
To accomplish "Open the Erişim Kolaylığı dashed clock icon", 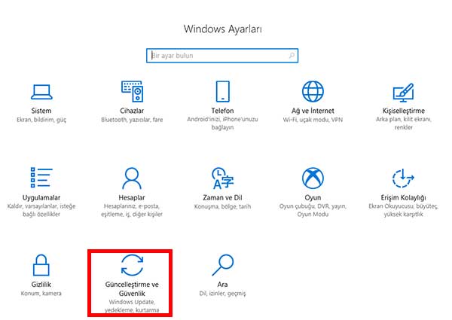I will 403,178.
